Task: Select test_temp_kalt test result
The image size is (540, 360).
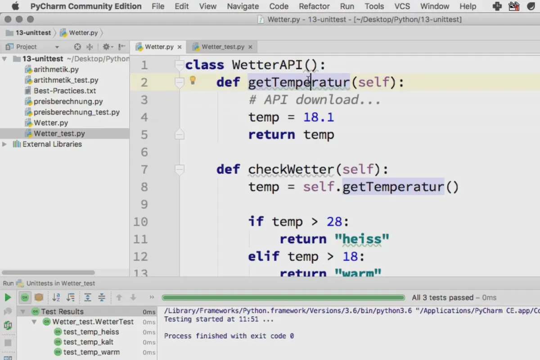Action: [88, 342]
